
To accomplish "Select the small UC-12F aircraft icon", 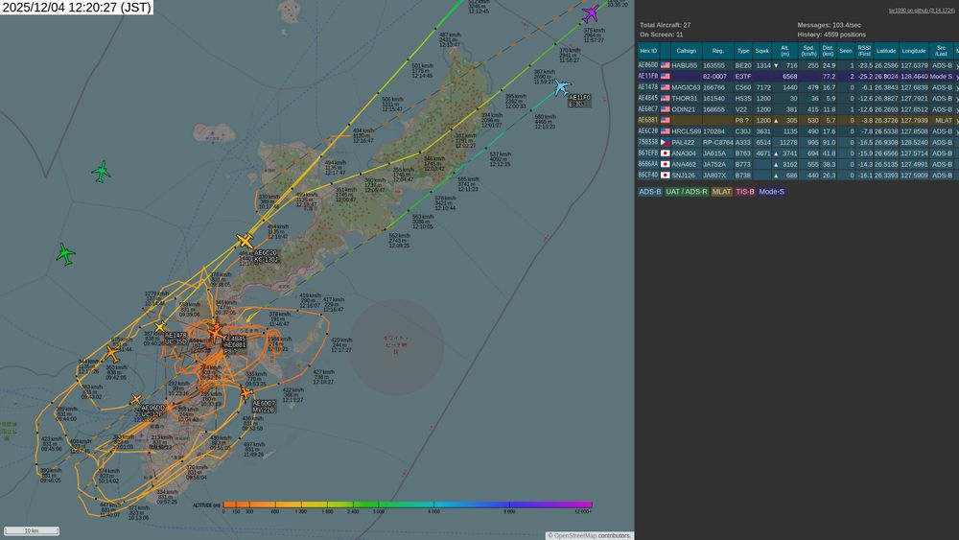I will click(x=136, y=400).
